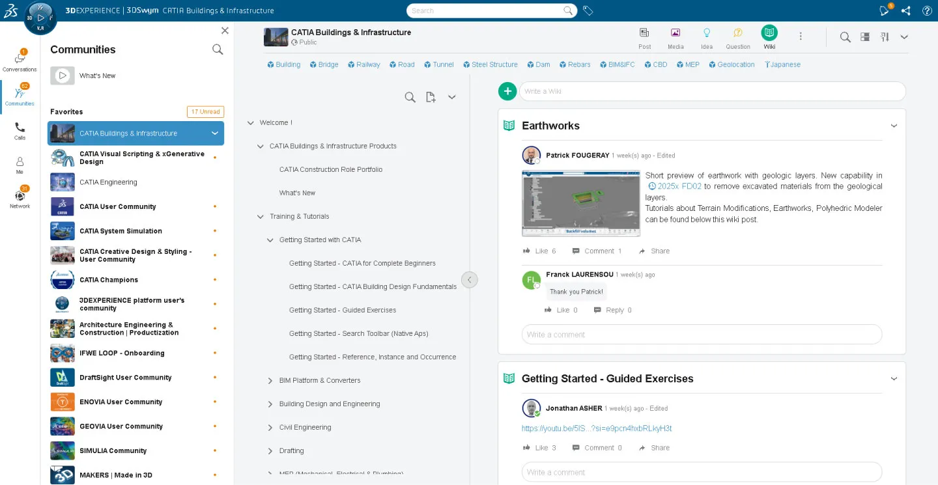The width and height of the screenshot is (938, 485).
Task: Open the selected community row dropdown chevron
Action: click(x=215, y=133)
